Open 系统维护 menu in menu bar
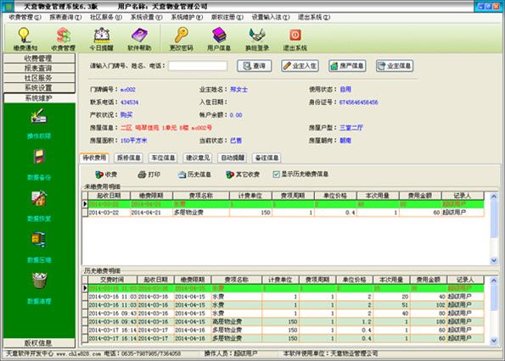Image resolution: width=505 pixels, height=361 pixels. click(x=187, y=17)
